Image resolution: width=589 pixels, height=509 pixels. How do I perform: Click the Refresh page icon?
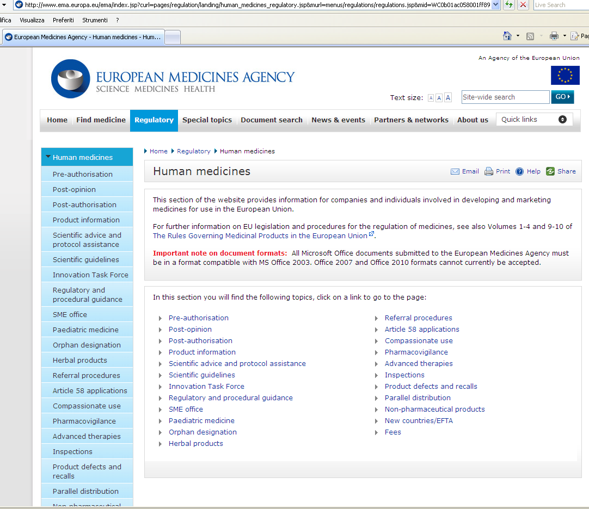(x=509, y=5)
